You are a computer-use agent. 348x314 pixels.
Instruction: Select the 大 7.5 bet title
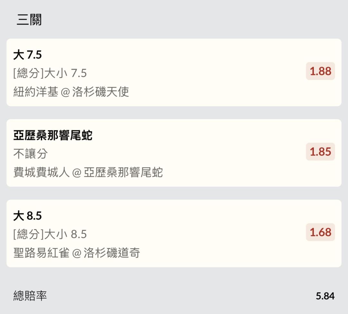tap(27, 55)
